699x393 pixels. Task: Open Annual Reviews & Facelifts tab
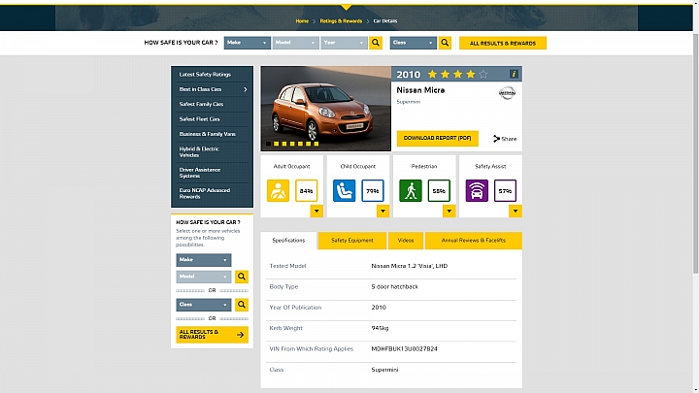(x=474, y=241)
